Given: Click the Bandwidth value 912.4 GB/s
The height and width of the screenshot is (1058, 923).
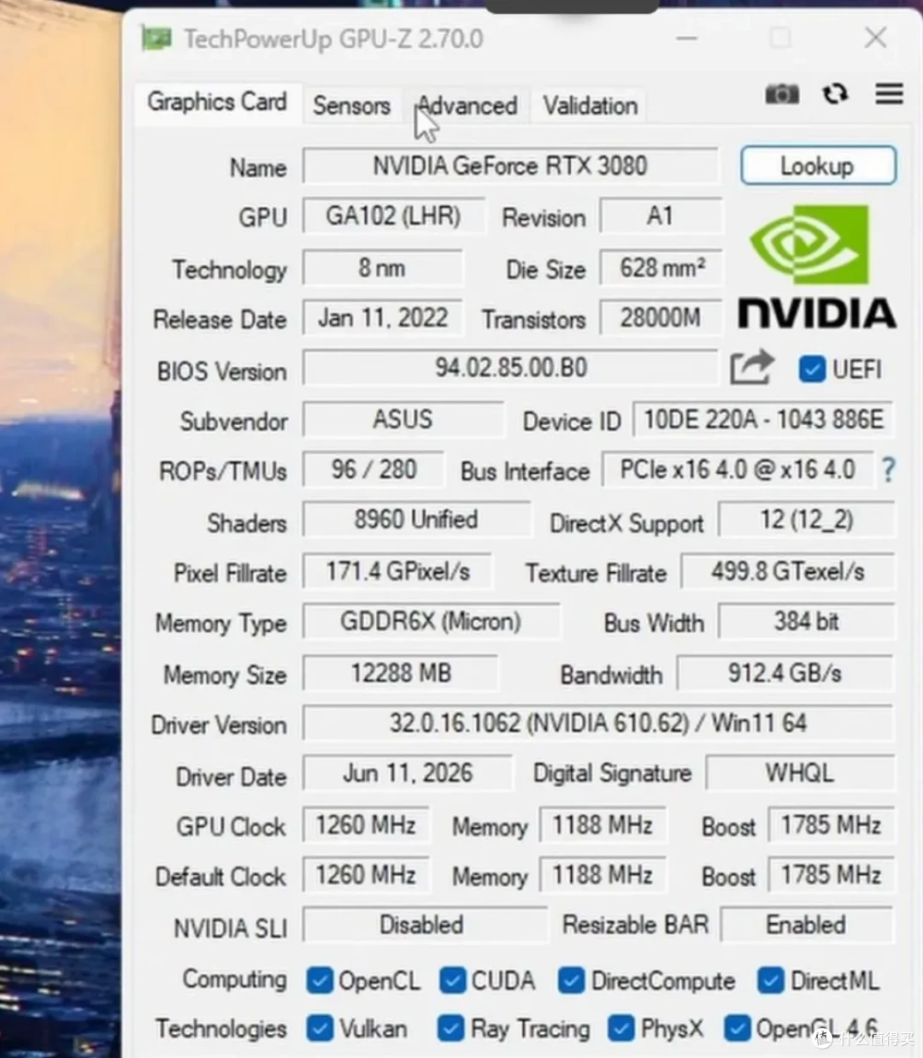Looking at the screenshot, I should click(x=785, y=672).
